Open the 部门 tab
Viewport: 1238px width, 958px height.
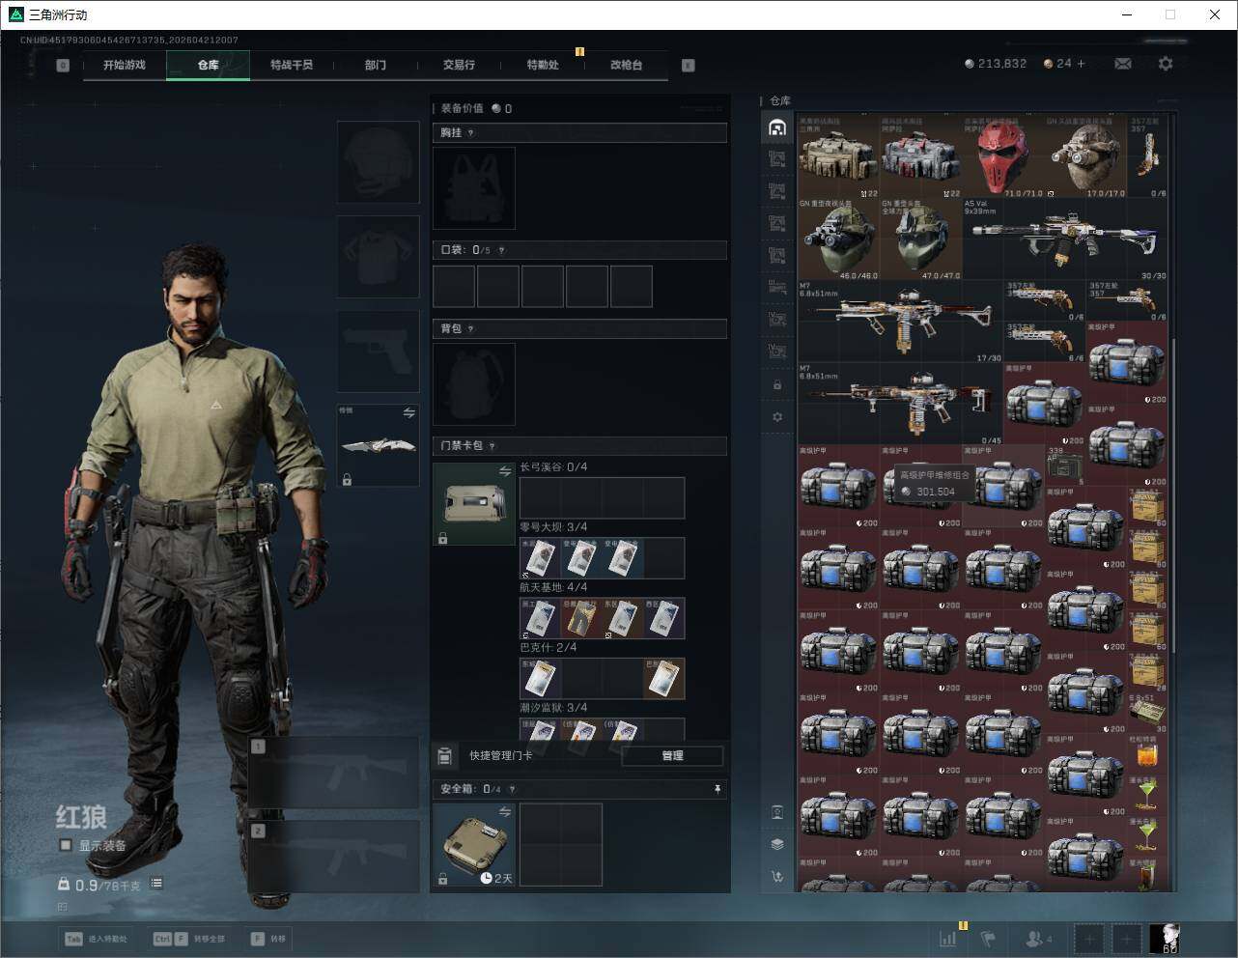click(x=376, y=65)
